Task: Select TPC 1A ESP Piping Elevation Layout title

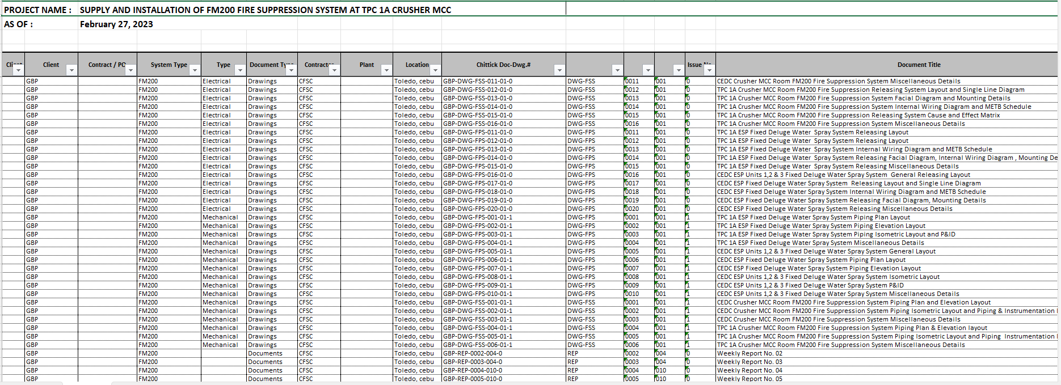Action: coord(886,226)
